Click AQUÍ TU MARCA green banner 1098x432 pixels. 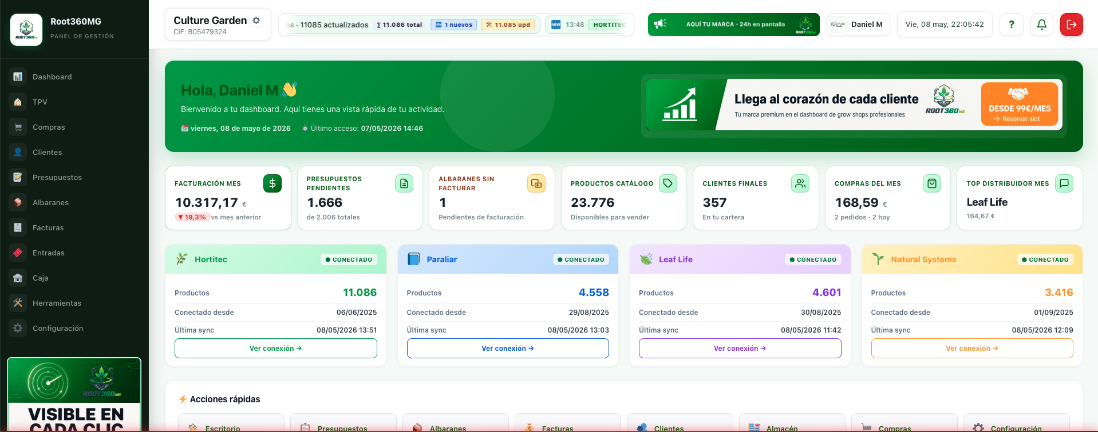734,25
